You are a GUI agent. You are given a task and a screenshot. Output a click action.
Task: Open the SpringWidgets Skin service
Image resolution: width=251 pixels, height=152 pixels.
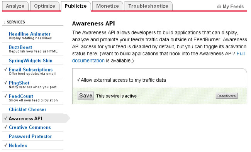click(31, 61)
